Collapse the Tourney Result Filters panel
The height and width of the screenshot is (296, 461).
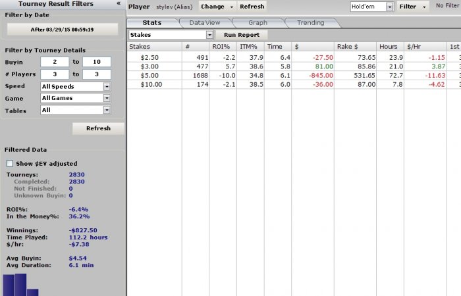tap(119, 3)
